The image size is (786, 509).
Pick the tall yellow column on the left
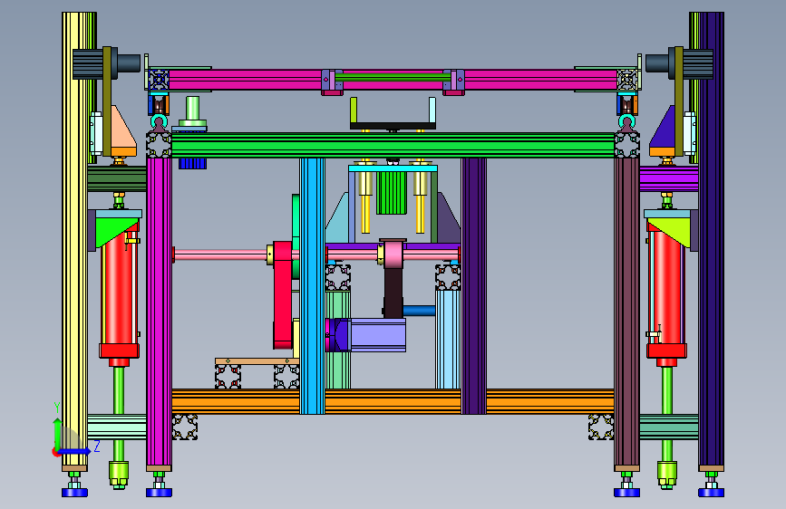(x=74, y=239)
